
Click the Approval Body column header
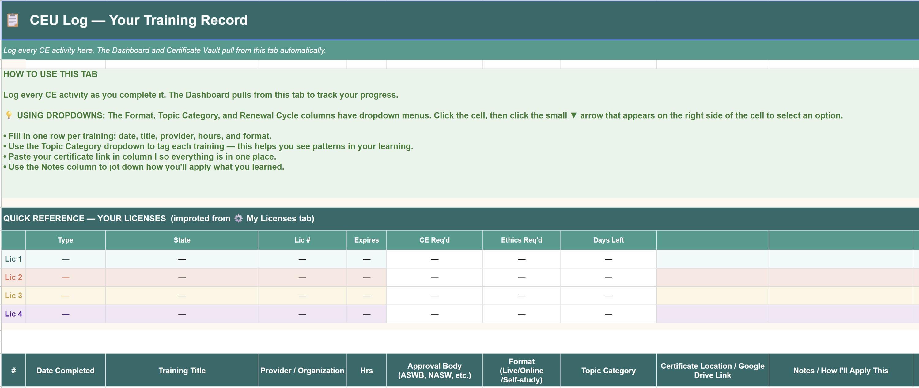(434, 371)
